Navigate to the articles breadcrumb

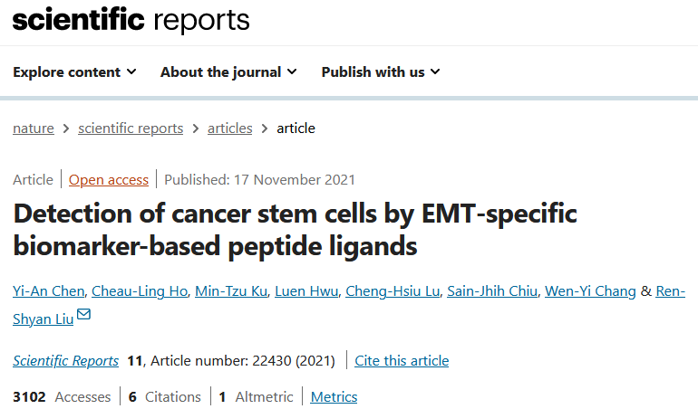coord(229,128)
